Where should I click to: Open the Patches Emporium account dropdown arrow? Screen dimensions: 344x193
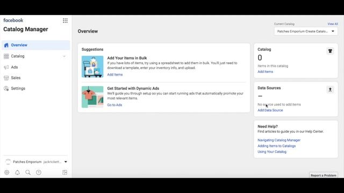tap(66, 162)
